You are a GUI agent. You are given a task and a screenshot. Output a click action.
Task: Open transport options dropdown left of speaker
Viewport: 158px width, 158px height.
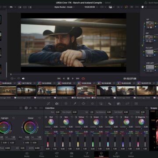[13, 79]
